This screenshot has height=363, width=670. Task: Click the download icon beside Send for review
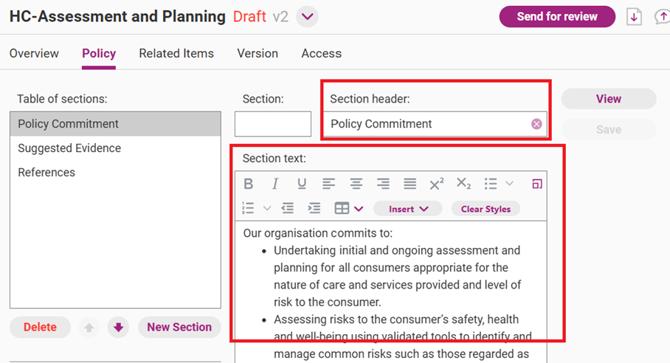(x=634, y=17)
